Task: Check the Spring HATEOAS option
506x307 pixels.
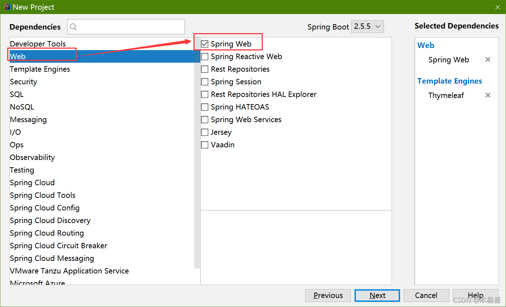Action: tap(205, 107)
